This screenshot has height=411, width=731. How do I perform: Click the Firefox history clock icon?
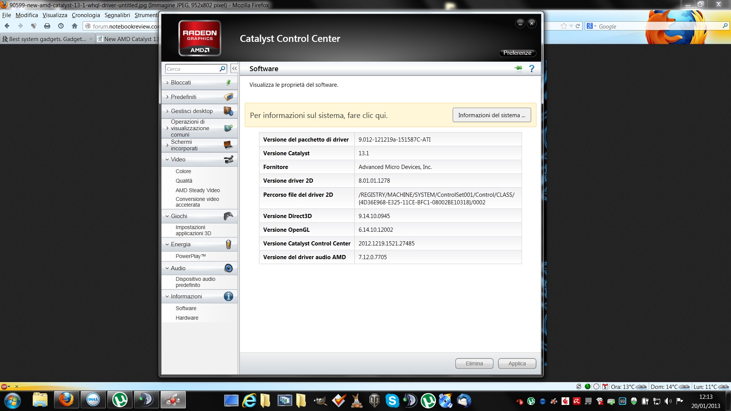61,26
